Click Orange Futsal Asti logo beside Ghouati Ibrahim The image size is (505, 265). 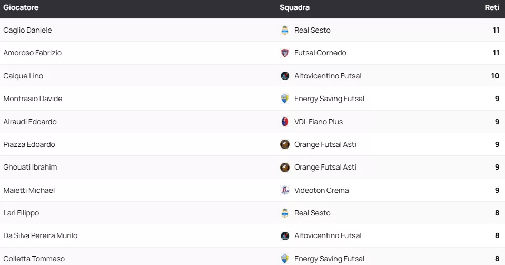pos(285,168)
